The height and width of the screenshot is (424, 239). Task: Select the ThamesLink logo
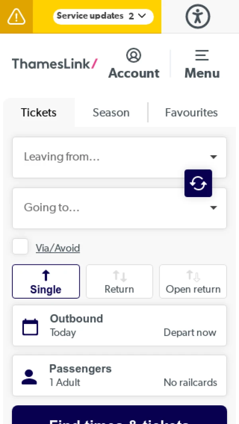55,64
